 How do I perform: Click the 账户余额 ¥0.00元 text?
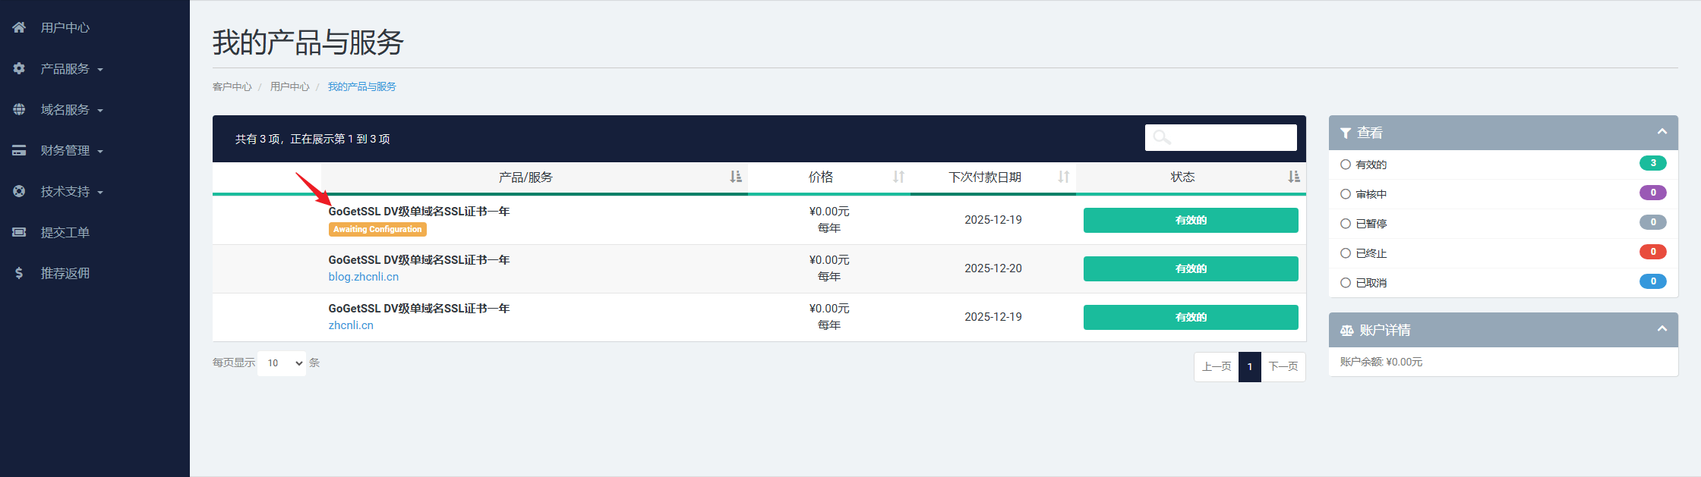[x=1381, y=362]
